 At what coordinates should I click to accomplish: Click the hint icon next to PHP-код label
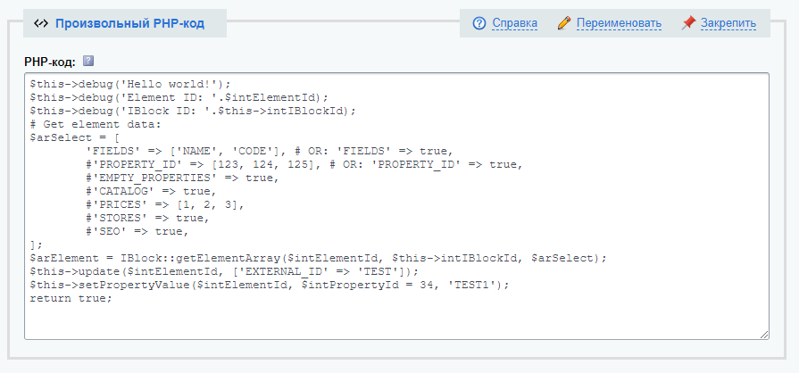pyautogui.click(x=88, y=62)
